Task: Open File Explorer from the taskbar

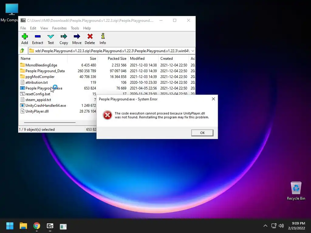Action: [x=23, y=226]
